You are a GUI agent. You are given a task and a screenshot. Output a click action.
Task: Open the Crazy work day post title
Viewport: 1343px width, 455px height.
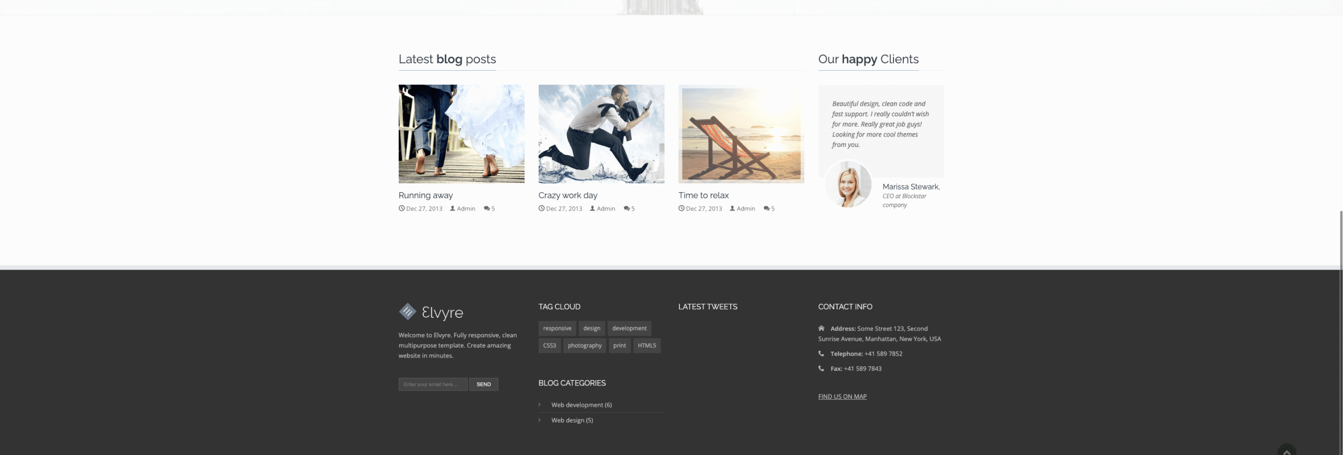568,195
